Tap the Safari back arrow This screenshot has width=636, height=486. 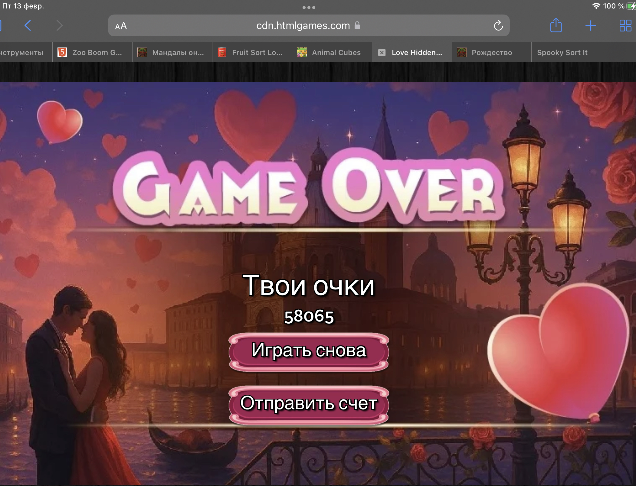tap(28, 26)
